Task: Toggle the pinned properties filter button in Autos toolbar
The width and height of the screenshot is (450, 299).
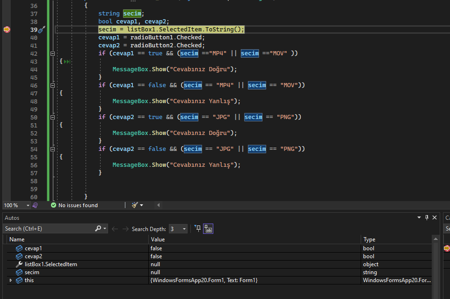Action: tap(197, 229)
